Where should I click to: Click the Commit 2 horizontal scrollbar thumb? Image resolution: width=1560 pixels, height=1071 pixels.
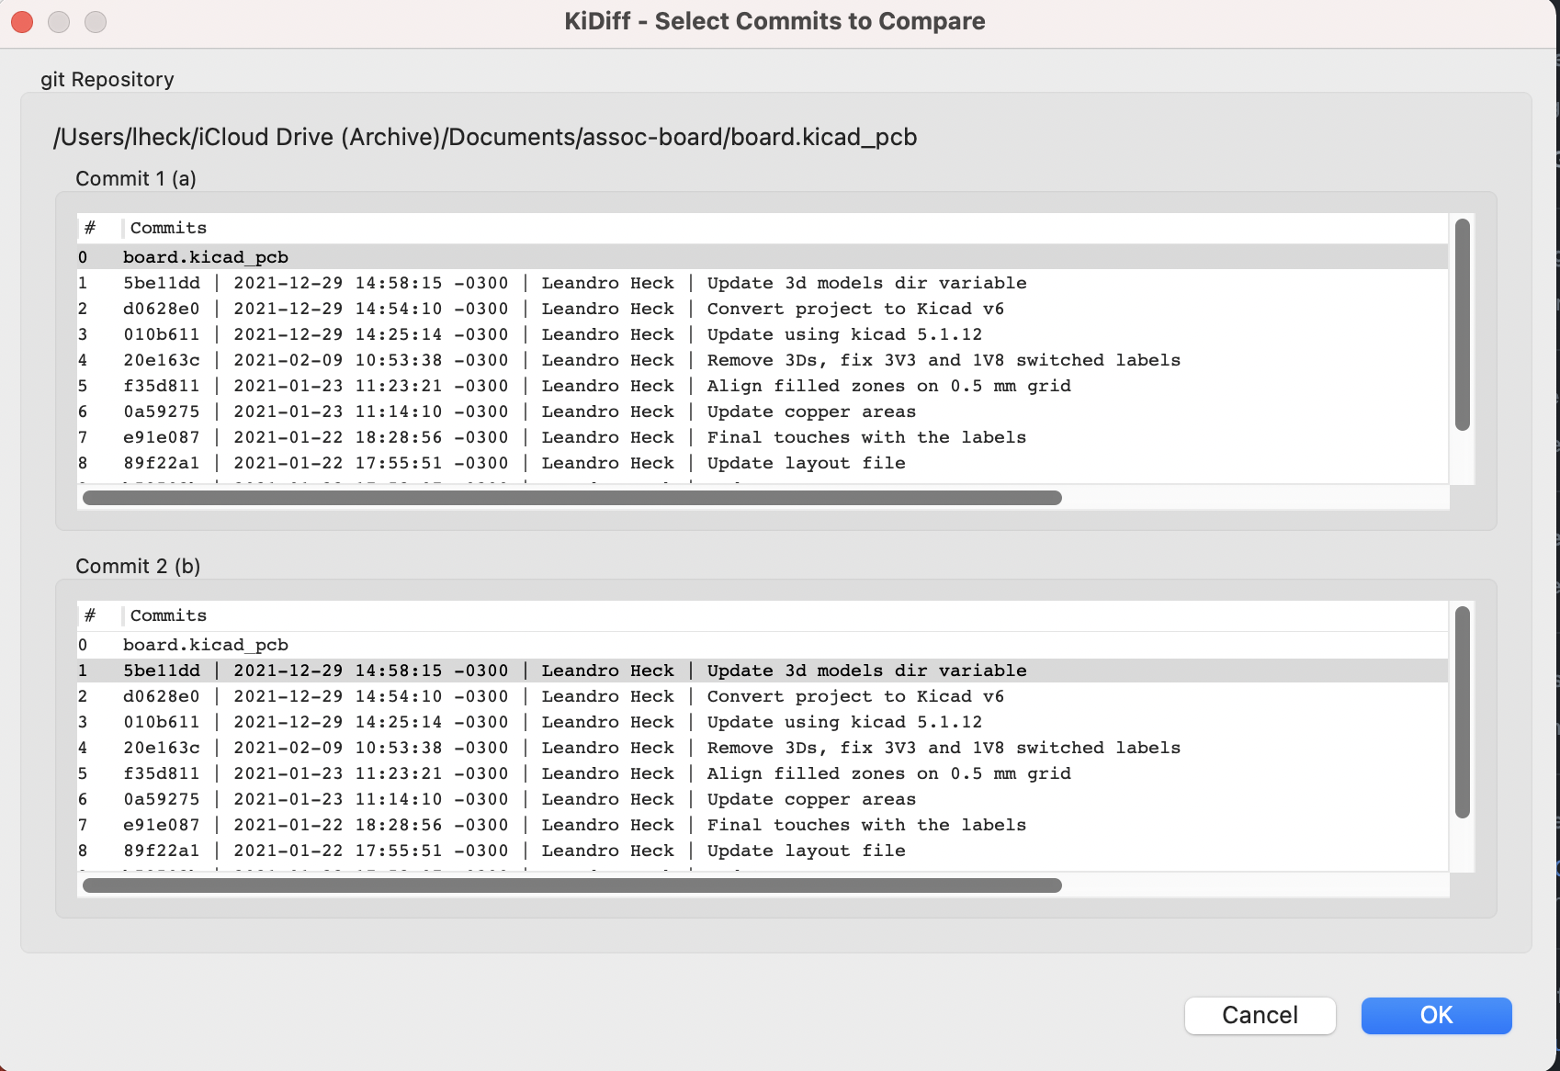(x=572, y=885)
